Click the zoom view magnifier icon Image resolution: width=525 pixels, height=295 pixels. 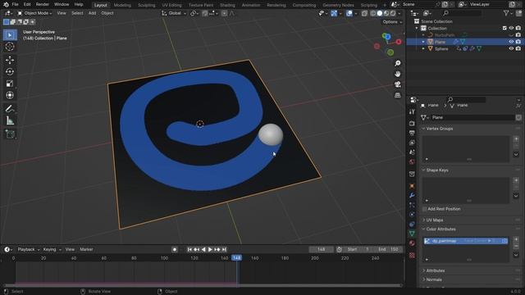(x=397, y=63)
